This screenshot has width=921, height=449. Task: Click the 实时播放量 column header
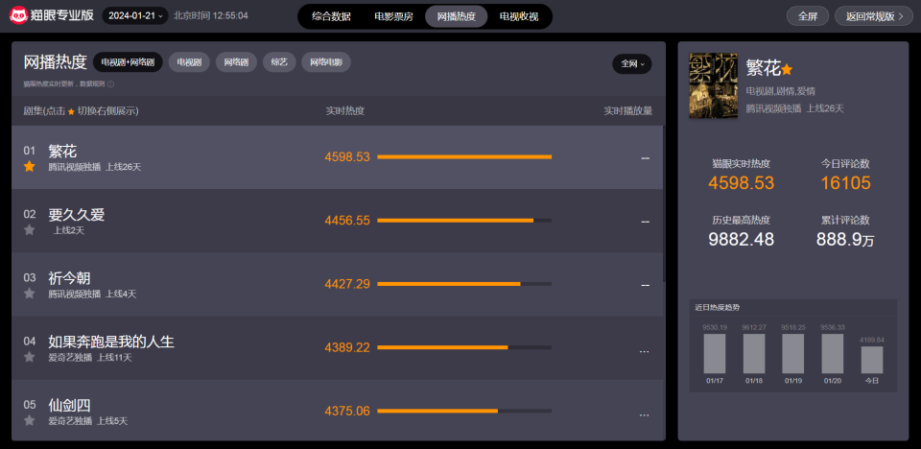click(627, 111)
